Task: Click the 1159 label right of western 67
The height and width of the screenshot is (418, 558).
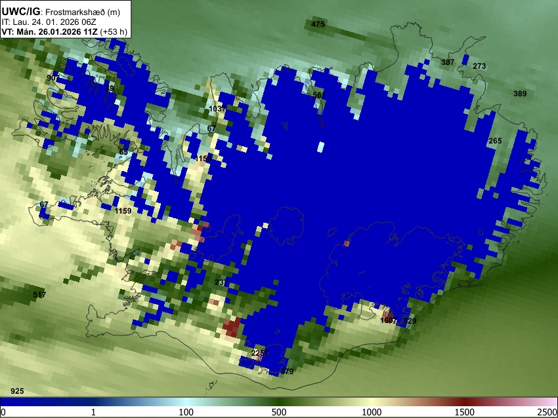Action: pyautogui.click(x=123, y=211)
